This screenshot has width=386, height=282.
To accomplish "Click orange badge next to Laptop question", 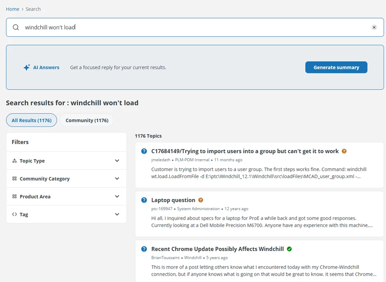I will (x=201, y=200).
